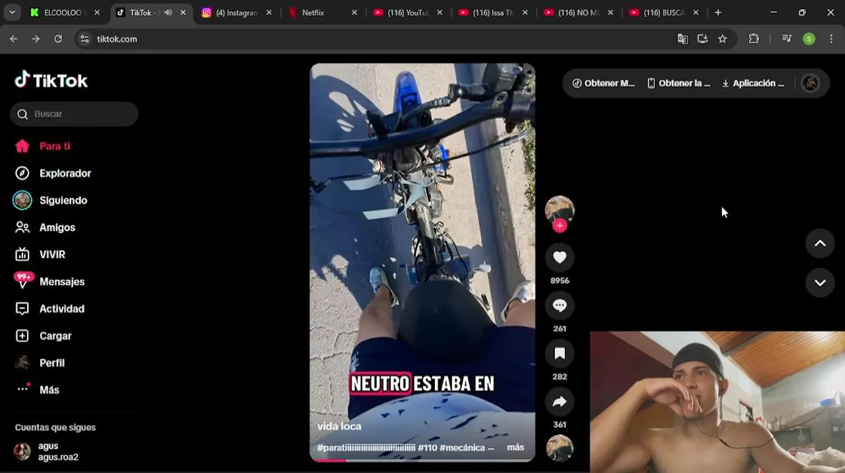Click the Mensajes 99+ badge icon
This screenshot has width=845, height=473.
coord(23,281)
